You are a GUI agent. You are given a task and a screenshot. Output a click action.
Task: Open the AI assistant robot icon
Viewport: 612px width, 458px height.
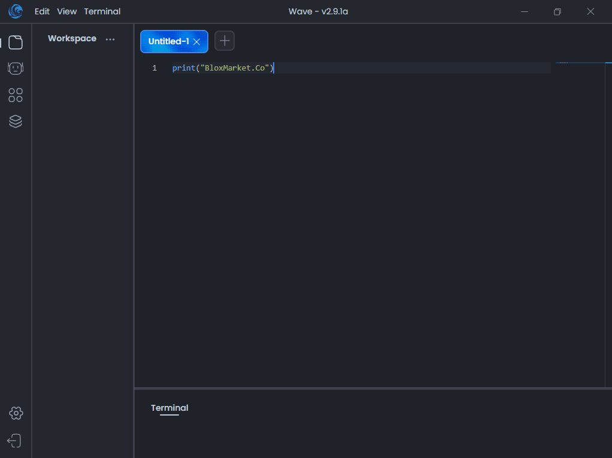tap(16, 68)
